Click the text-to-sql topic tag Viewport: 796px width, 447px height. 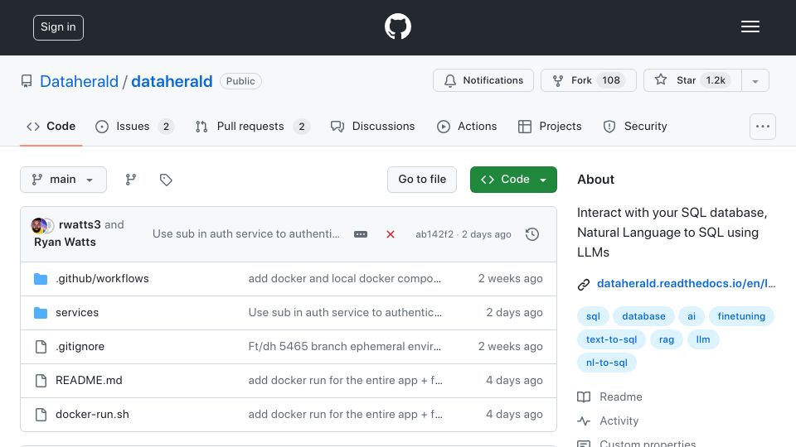click(x=611, y=339)
